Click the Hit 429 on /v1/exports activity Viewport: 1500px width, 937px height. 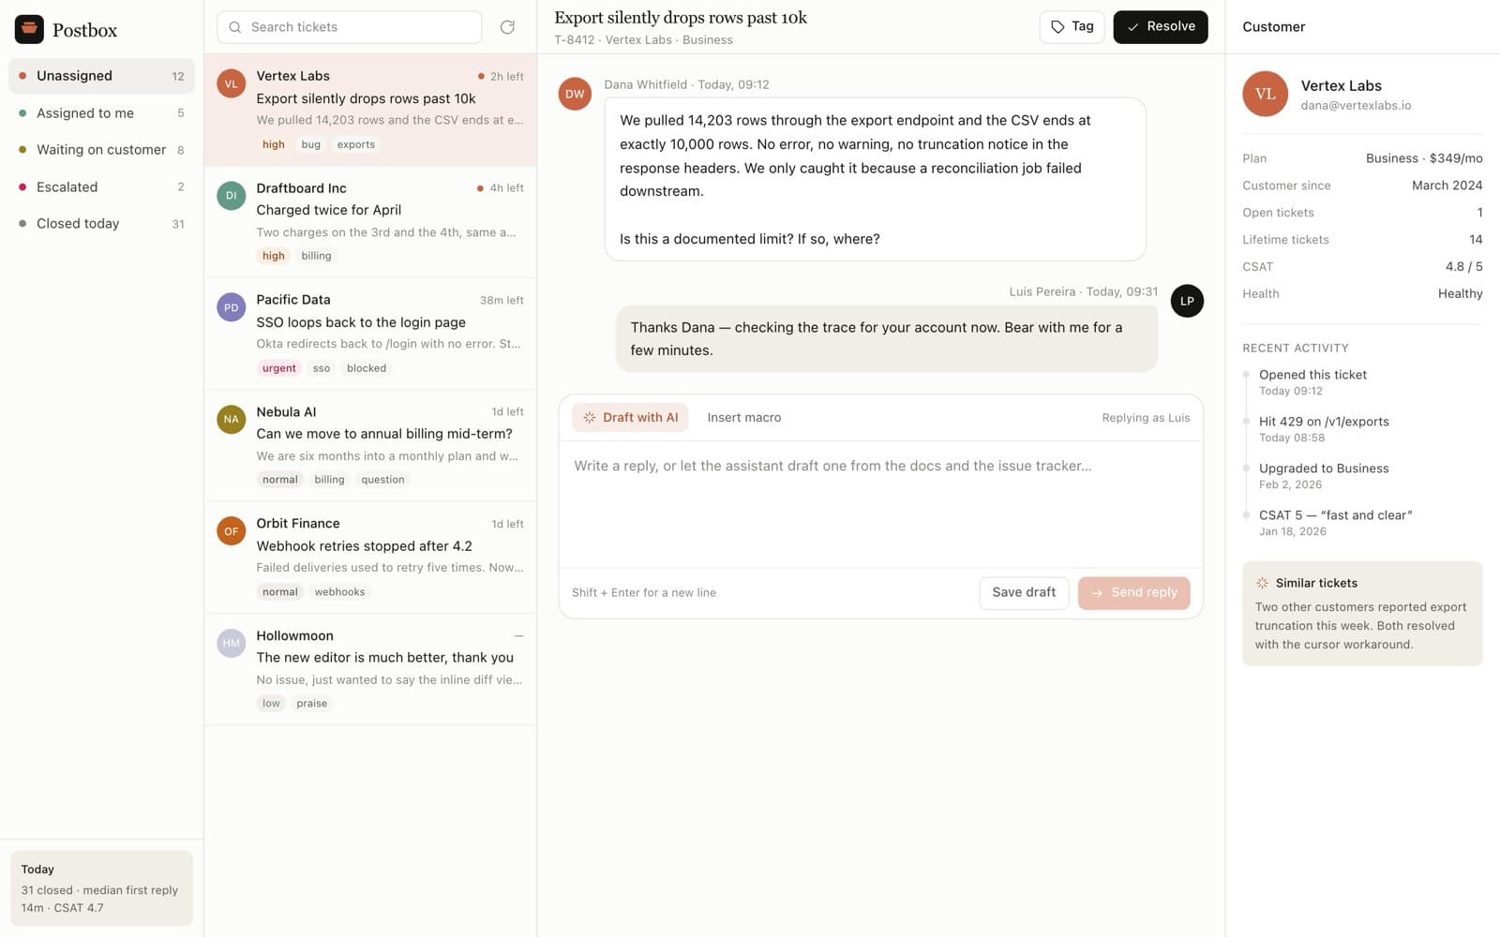1324,429
